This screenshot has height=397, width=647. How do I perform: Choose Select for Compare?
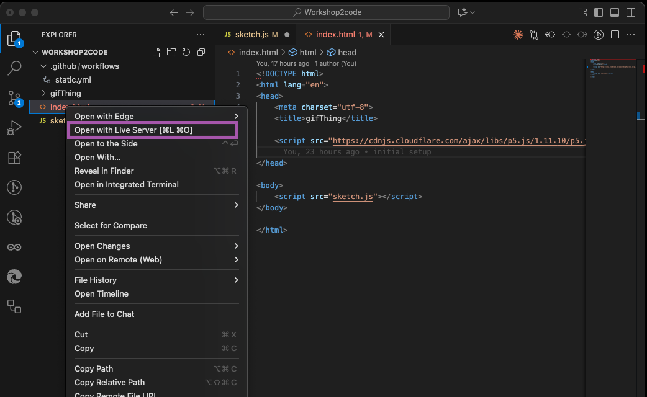[x=156, y=226]
